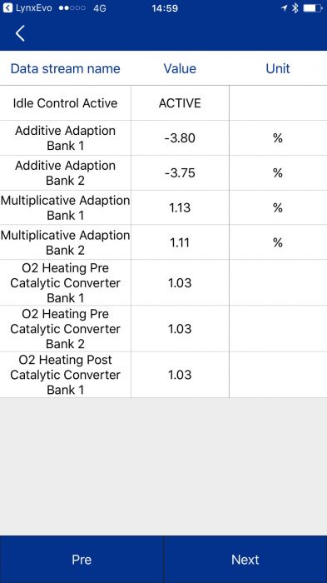Select O2 Heating Pre Catalytic Bank 1
The image size is (327, 583).
tap(163, 283)
